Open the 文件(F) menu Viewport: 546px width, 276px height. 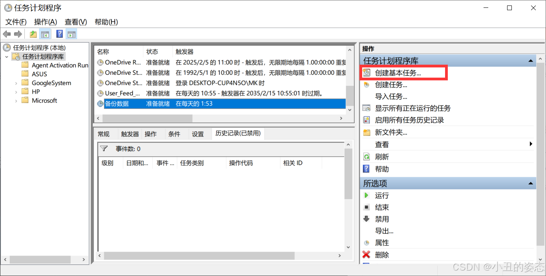coord(16,22)
